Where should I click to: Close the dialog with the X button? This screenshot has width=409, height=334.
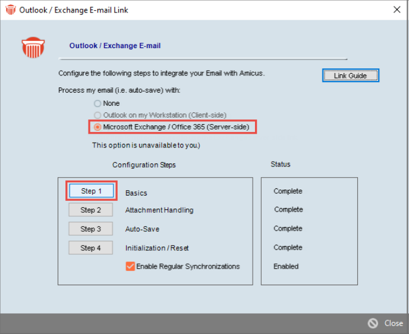(x=397, y=10)
